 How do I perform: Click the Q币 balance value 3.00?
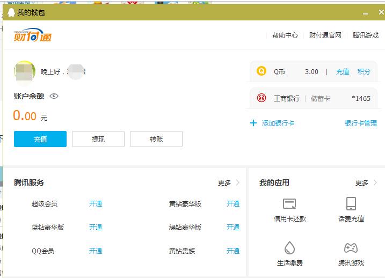tap(311, 72)
